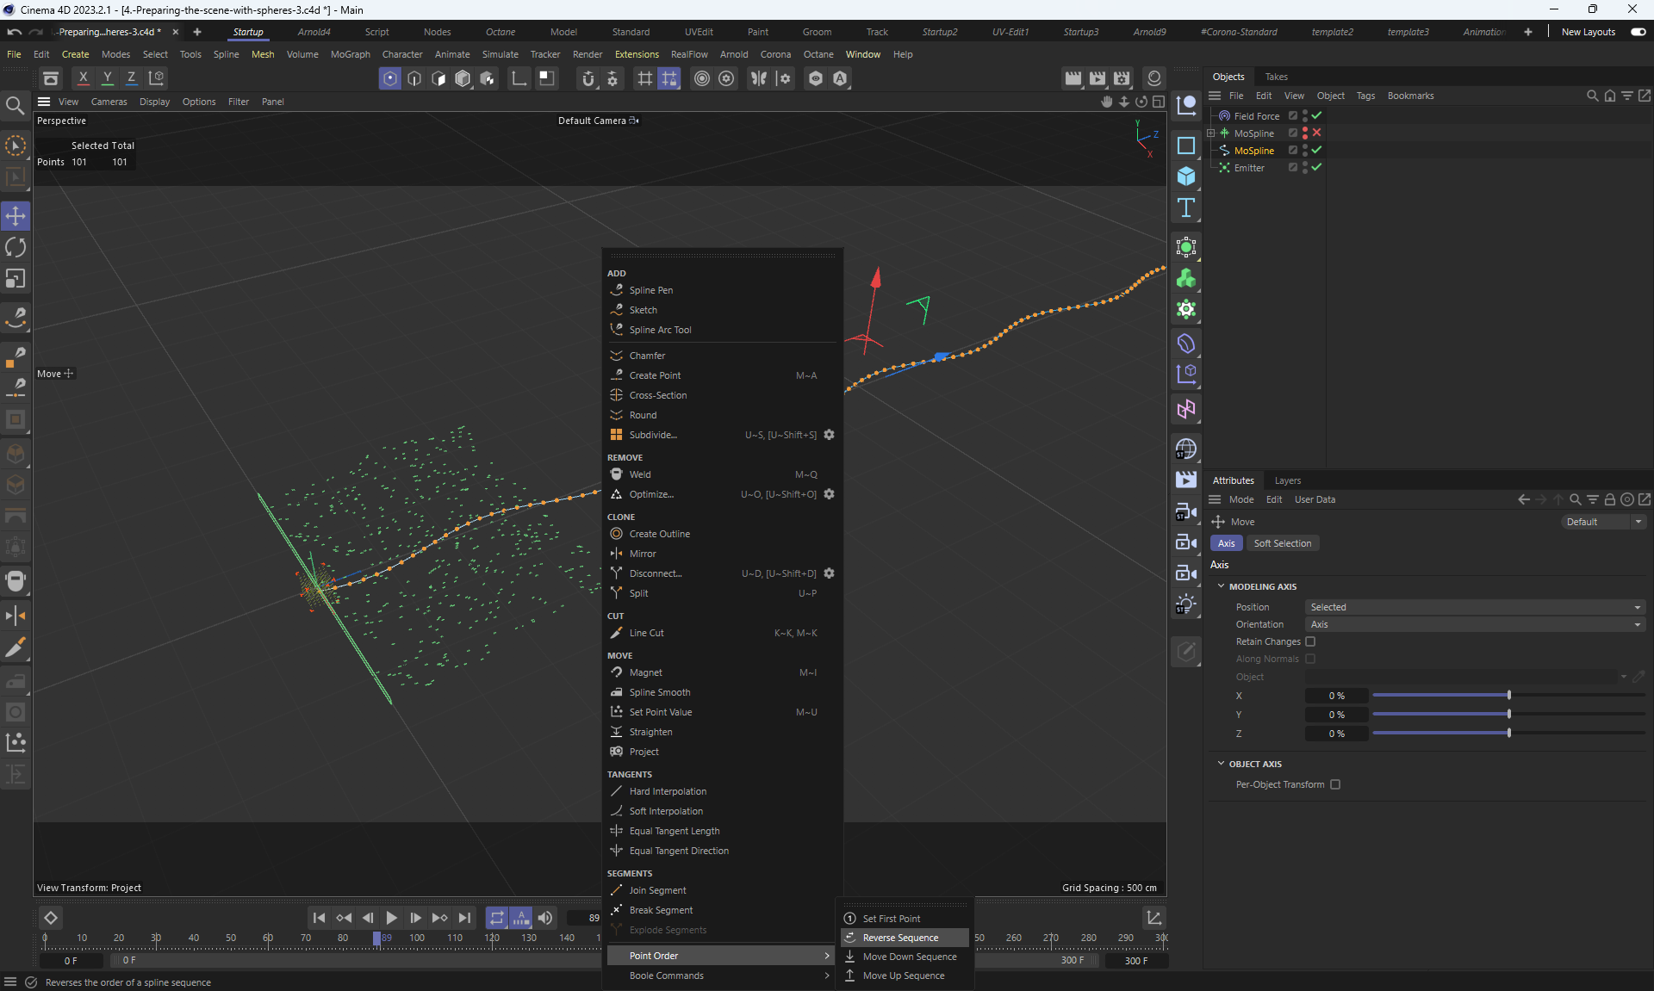Click the Axis button in Attributes

[x=1226, y=543]
